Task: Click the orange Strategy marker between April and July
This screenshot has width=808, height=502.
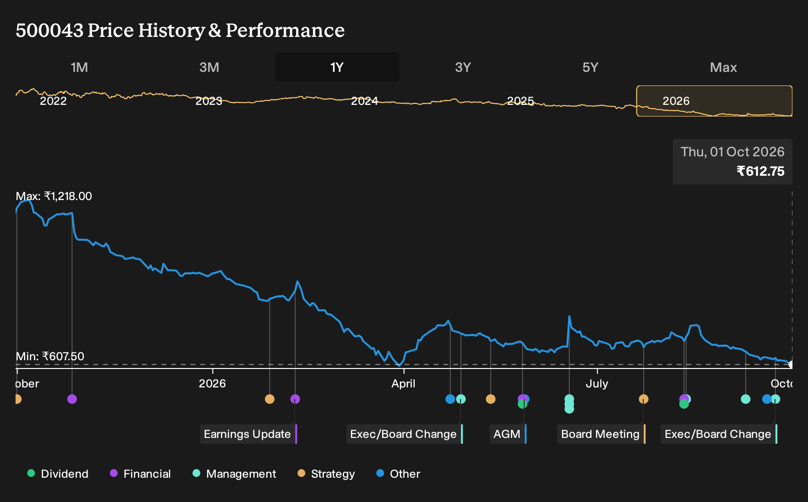Action: [x=491, y=399]
